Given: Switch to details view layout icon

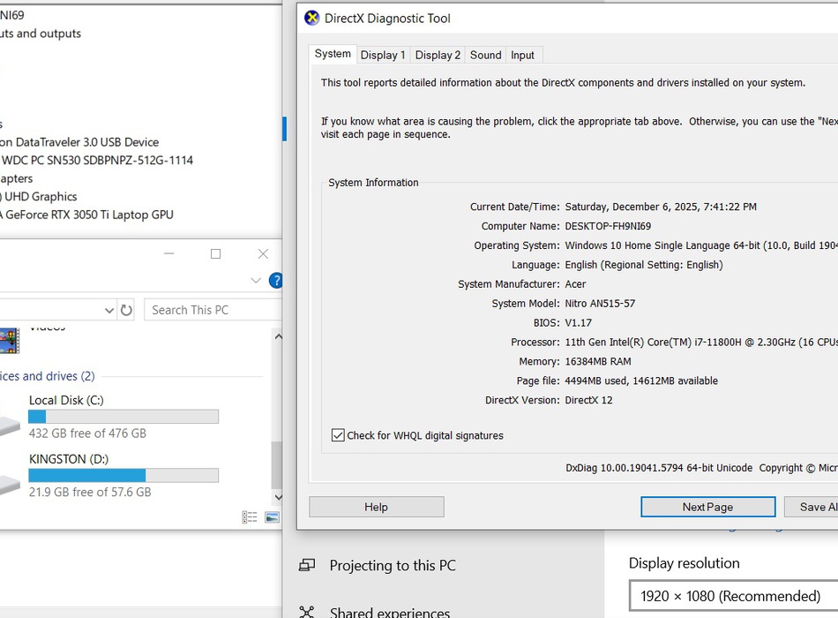Looking at the screenshot, I should tap(250, 517).
